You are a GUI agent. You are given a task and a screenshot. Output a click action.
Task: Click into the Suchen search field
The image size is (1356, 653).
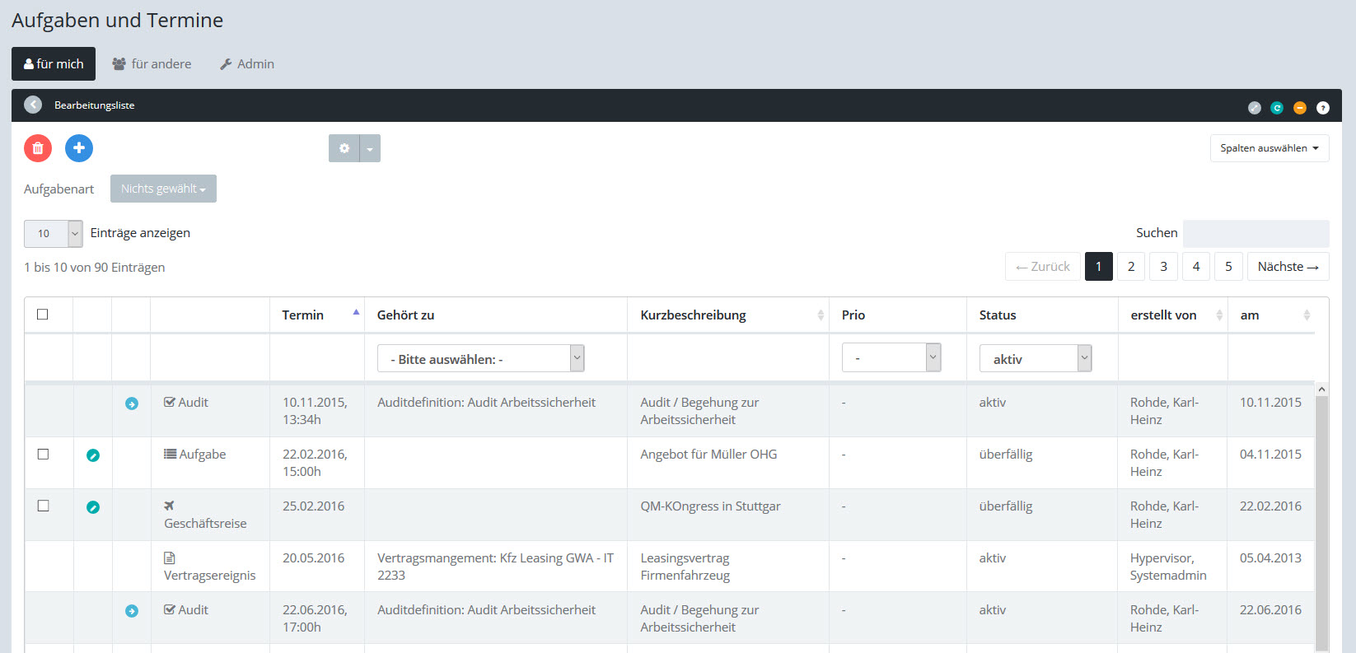[x=1255, y=233]
